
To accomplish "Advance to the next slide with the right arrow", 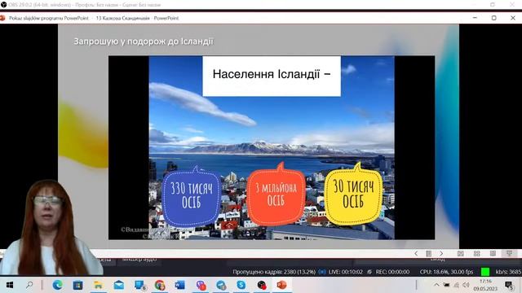I will [441, 253].
